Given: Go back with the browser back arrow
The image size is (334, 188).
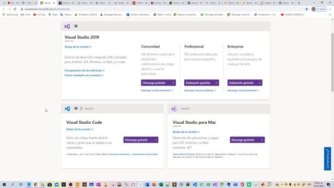Looking at the screenshot, I should (4, 9).
